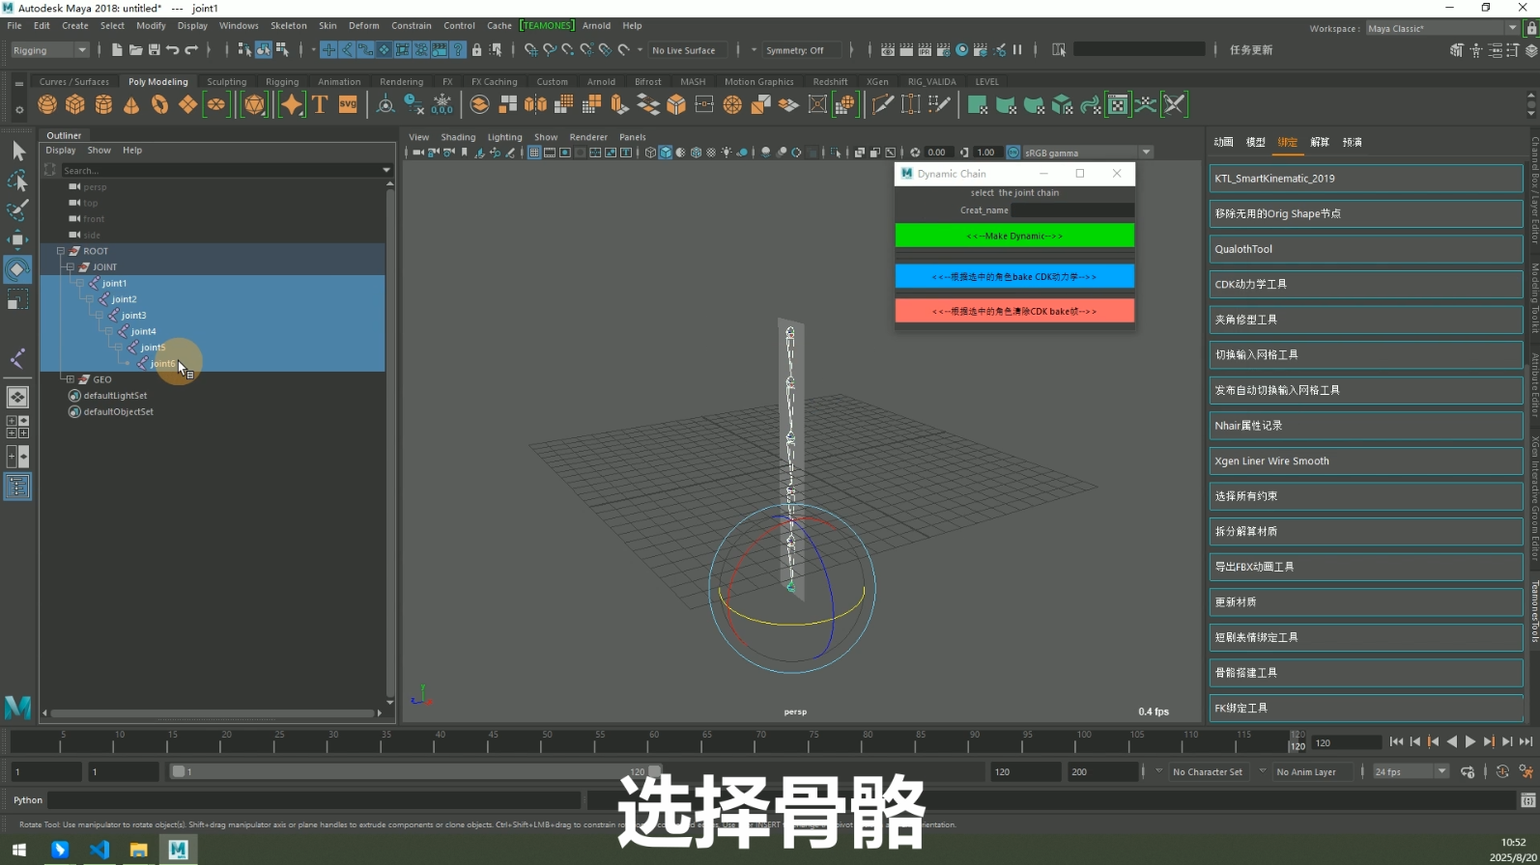The height and width of the screenshot is (865, 1540).
Task: Click the QualothTool button
Action: click(x=1365, y=249)
